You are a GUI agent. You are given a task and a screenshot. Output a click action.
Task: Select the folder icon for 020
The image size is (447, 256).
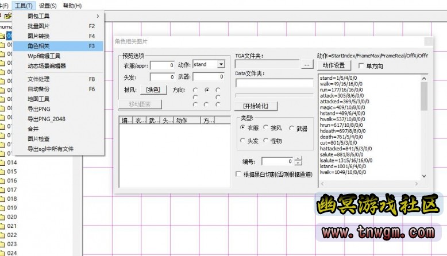click(2, 217)
